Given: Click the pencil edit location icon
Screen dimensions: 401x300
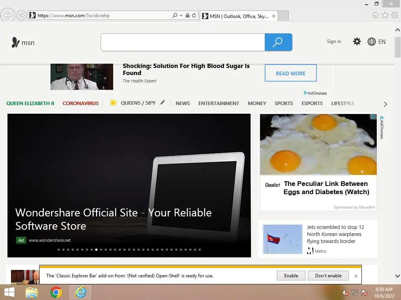Looking at the screenshot, I should [163, 103].
